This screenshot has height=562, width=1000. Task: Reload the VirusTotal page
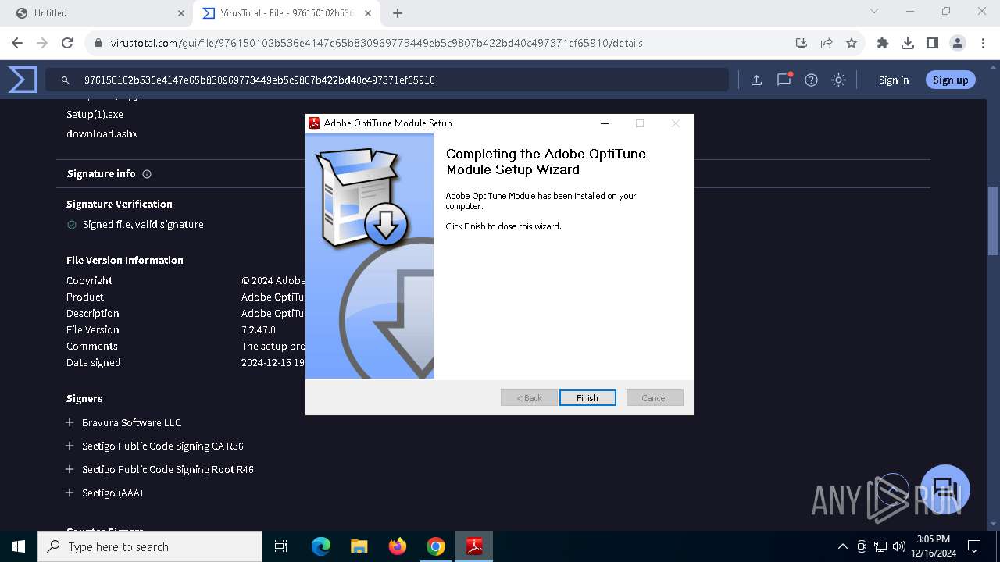point(67,43)
